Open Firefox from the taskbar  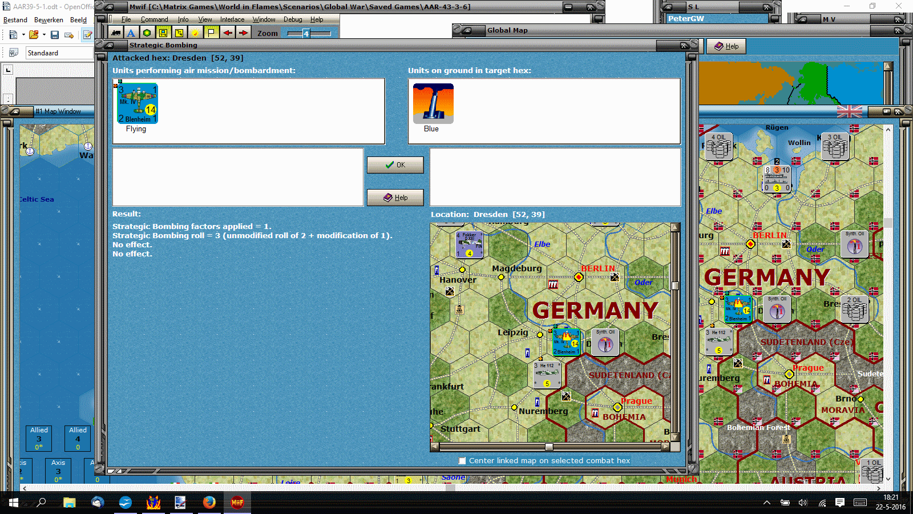pyautogui.click(x=209, y=503)
